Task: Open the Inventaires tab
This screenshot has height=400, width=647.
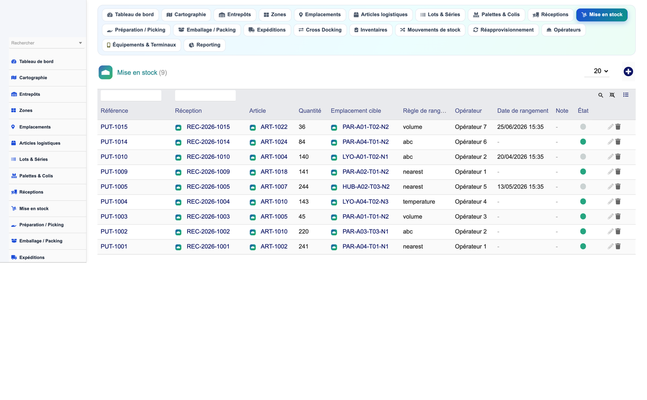Action: tap(371, 30)
